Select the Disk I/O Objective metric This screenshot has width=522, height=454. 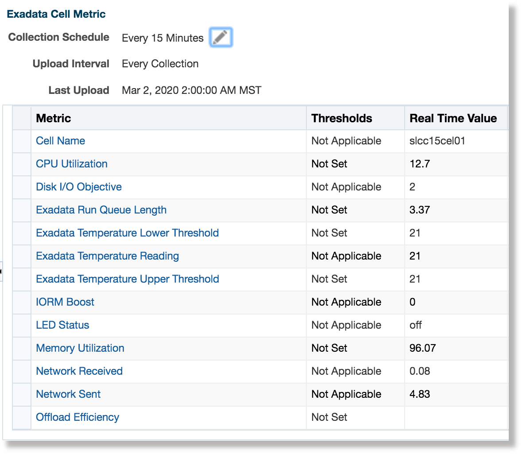78,187
